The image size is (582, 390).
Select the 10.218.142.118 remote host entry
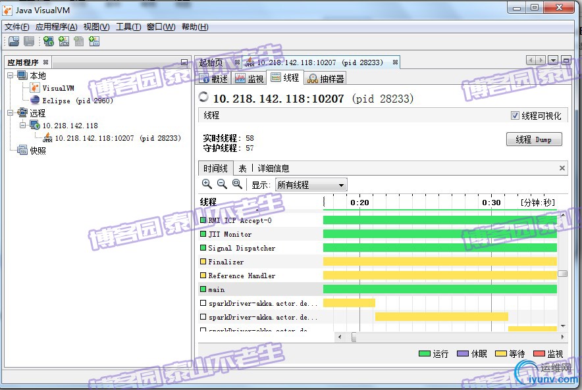point(70,126)
